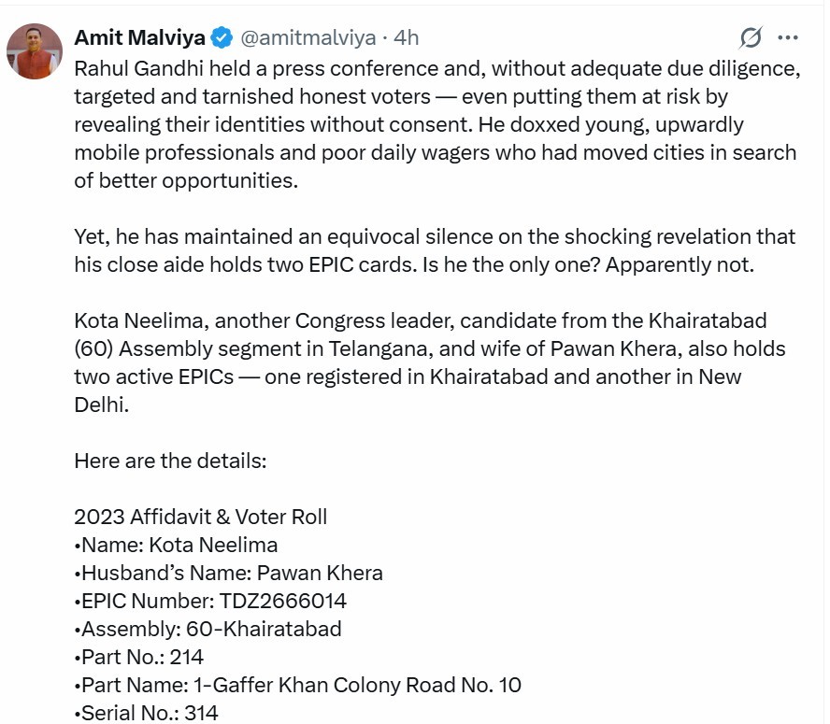
Task: Click the 'Husband's Name: Pawan Khera' line
Action: 229,573
